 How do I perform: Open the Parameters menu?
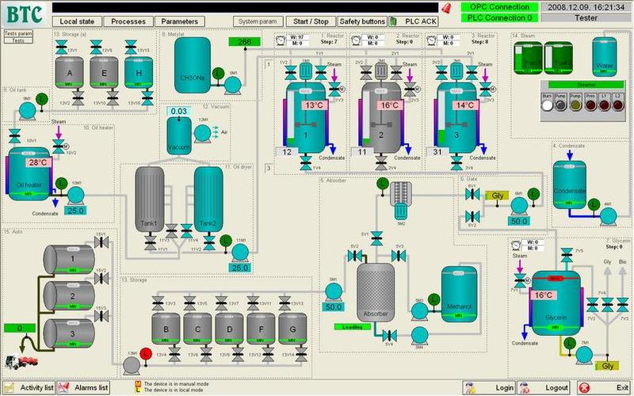179,21
